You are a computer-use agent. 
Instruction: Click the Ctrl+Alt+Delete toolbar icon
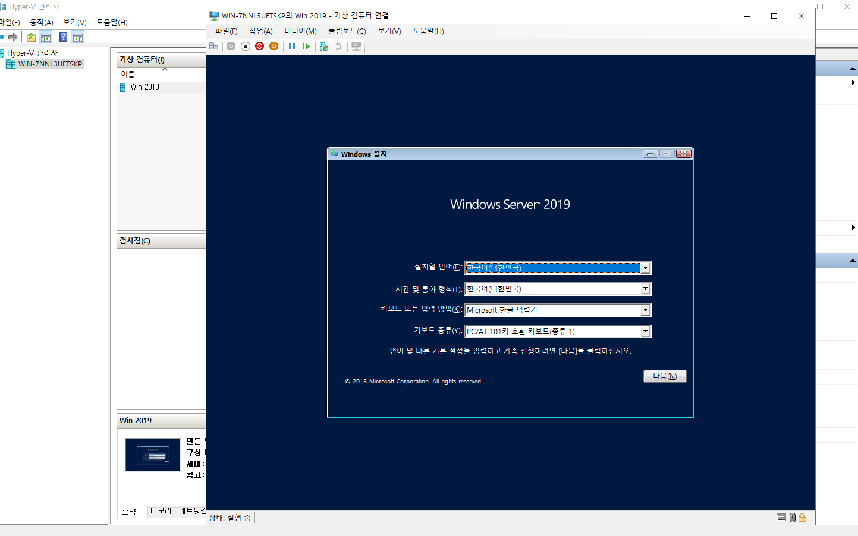pos(214,46)
